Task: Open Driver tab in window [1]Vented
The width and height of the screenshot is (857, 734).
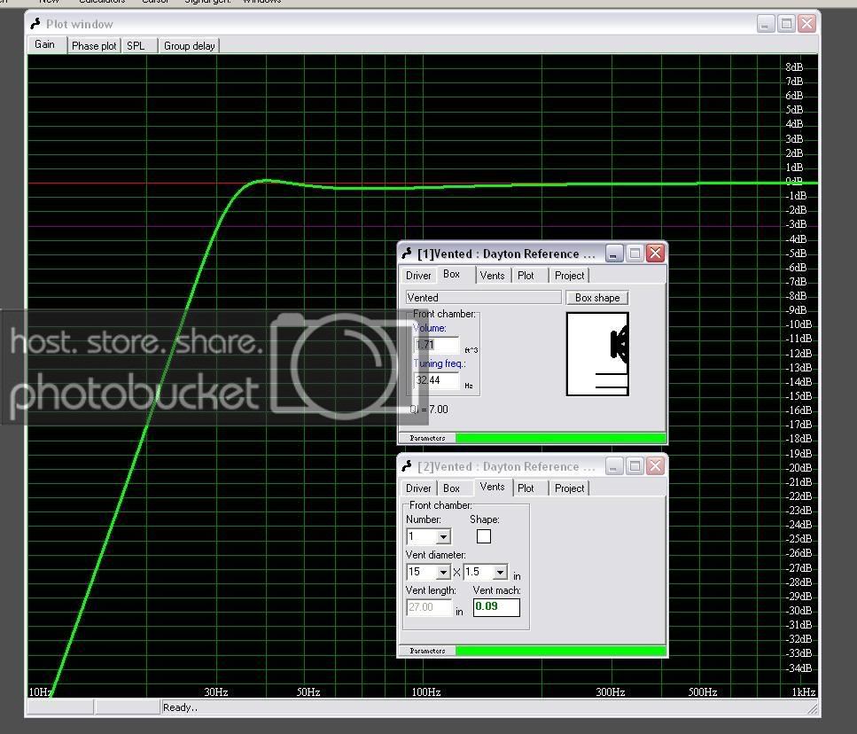Action: coord(418,276)
